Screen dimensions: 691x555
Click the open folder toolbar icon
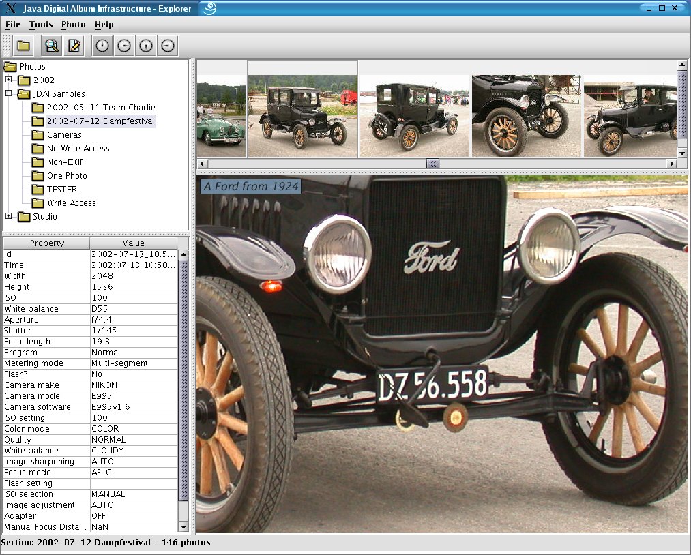(x=24, y=46)
